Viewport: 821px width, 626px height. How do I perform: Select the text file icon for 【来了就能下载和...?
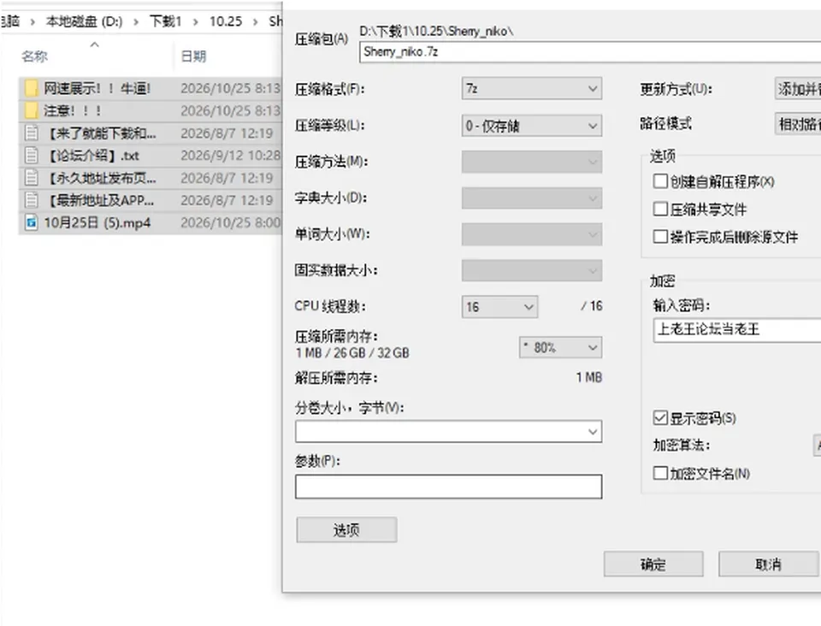click(32, 133)
